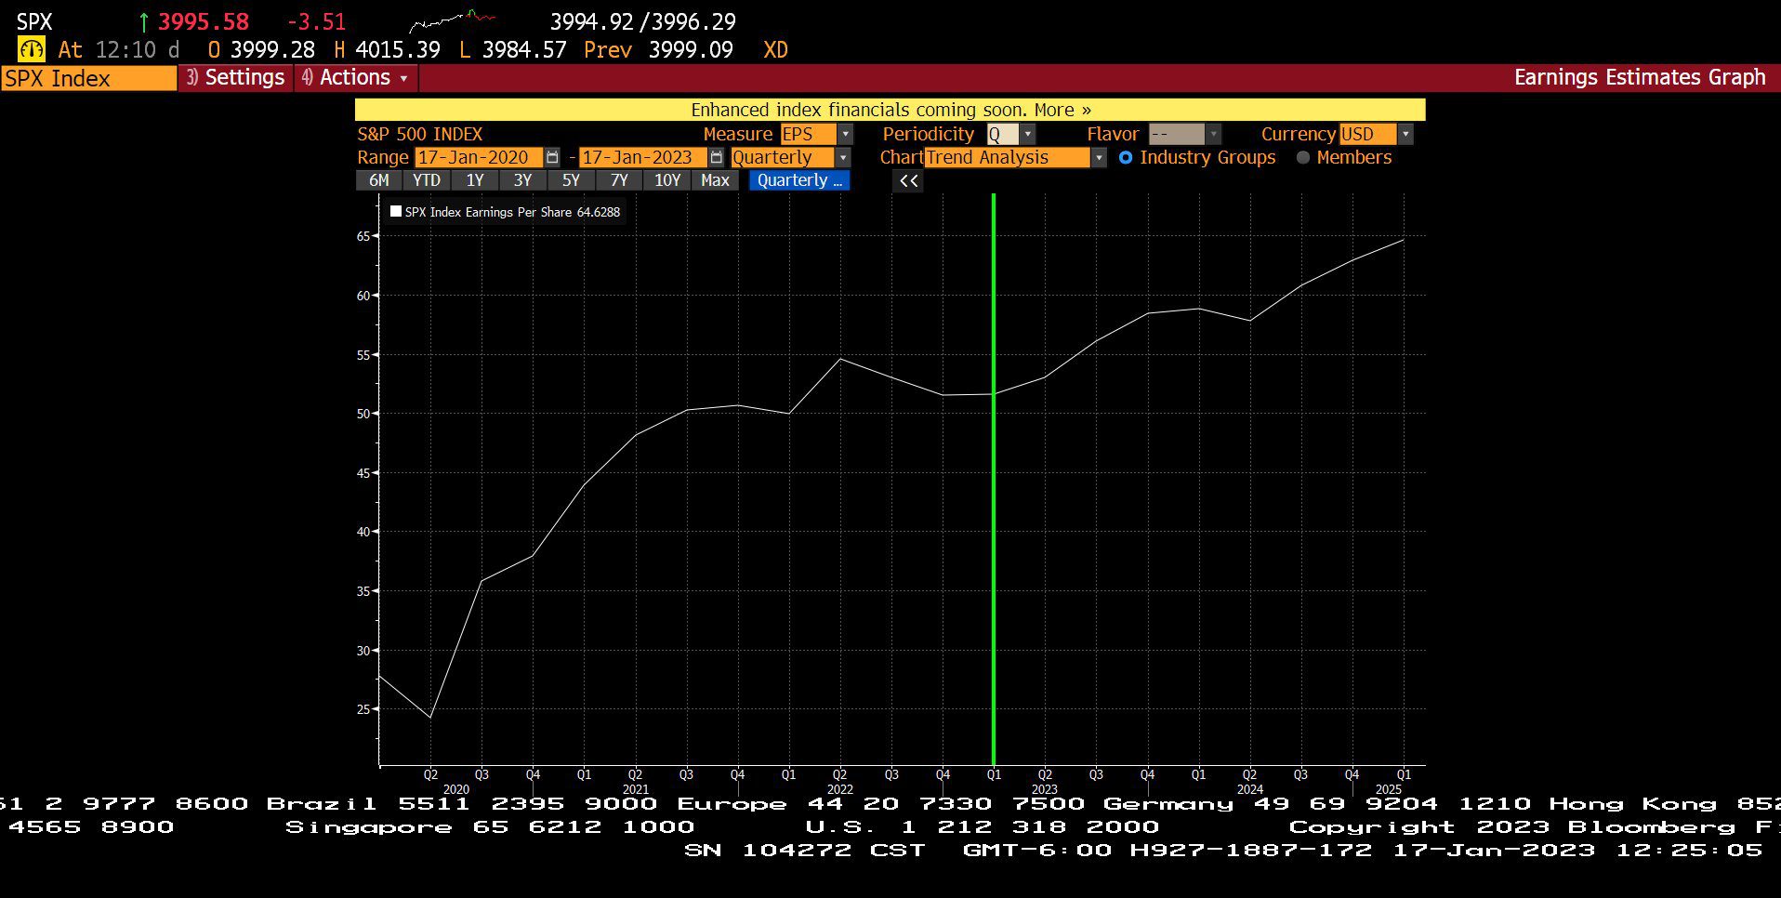Click the Enhanced index financials More link
Viewport: 1781px width, 898px height.
[x=1062, y=110]
